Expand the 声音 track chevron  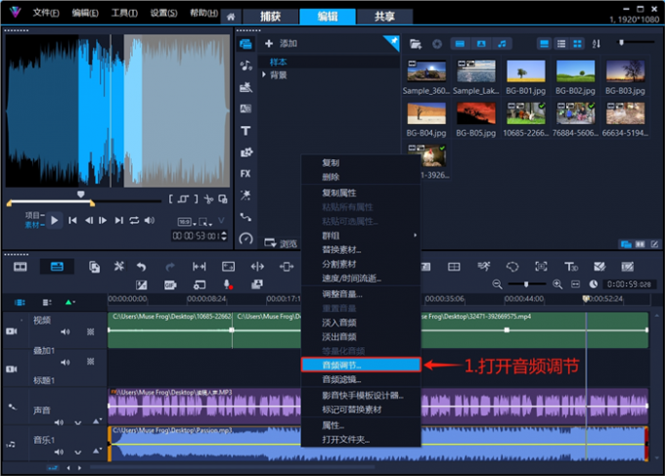click(x=78, y=422)
